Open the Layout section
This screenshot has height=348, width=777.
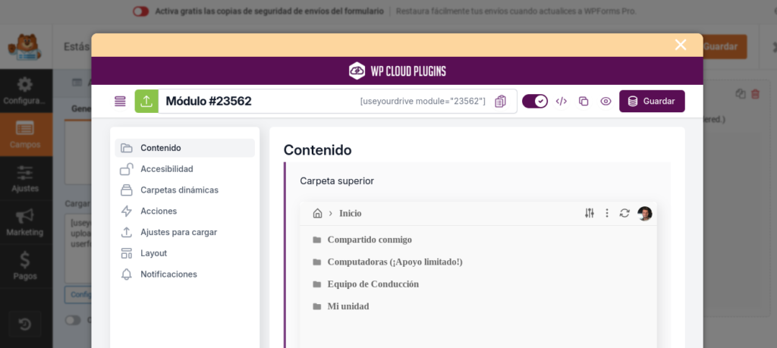[x=185, y=253]
